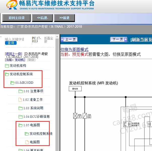
Task: Click folder icon of 1.03 系统说明
Action: 21,108
